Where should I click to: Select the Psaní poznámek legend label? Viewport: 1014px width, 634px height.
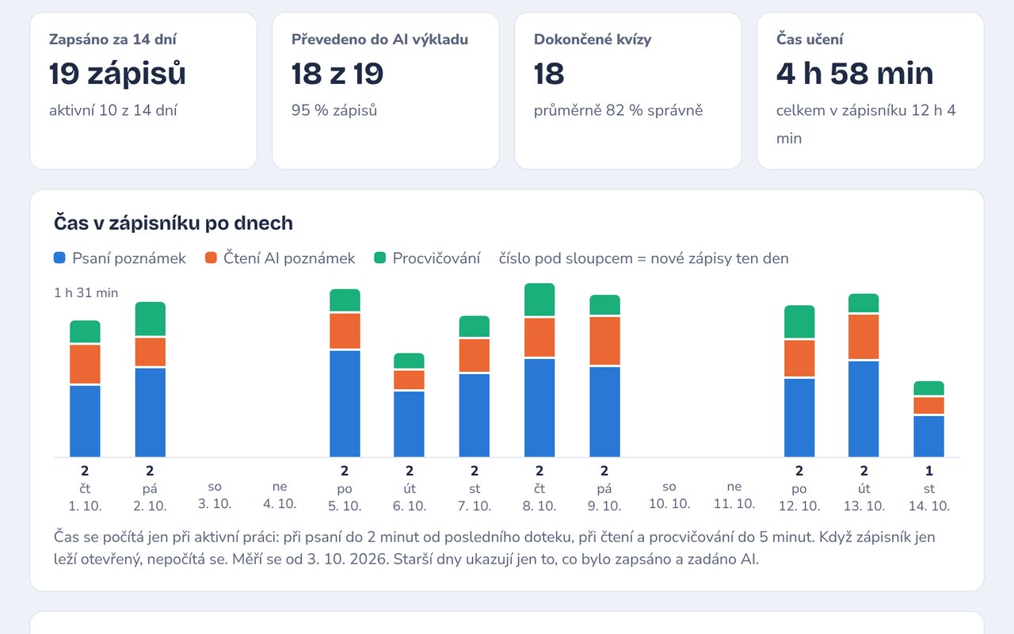(129, 258)
